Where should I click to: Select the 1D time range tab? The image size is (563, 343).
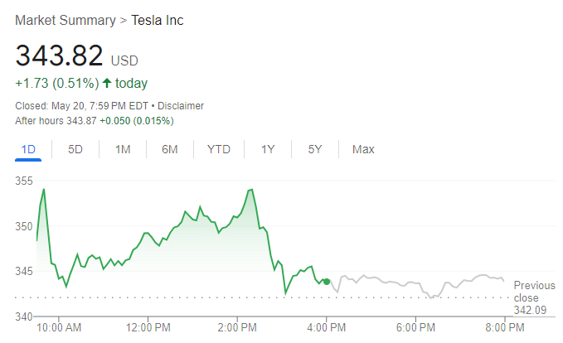(x=28, y=149)
